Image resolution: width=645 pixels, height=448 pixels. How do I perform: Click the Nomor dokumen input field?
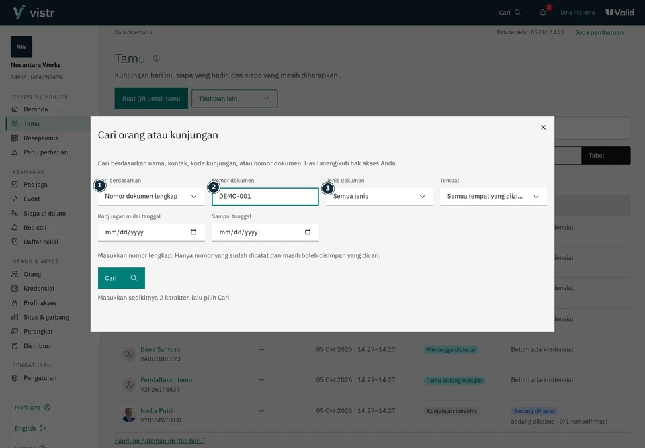(x=265, y=197)
